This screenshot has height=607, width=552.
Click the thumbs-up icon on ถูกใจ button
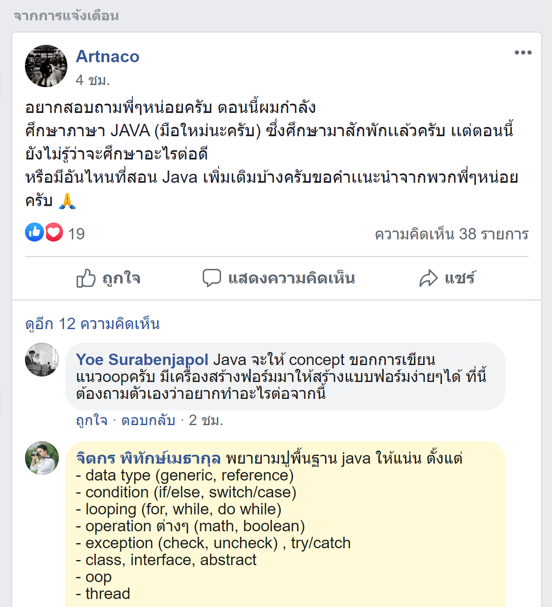coord(86,278)
